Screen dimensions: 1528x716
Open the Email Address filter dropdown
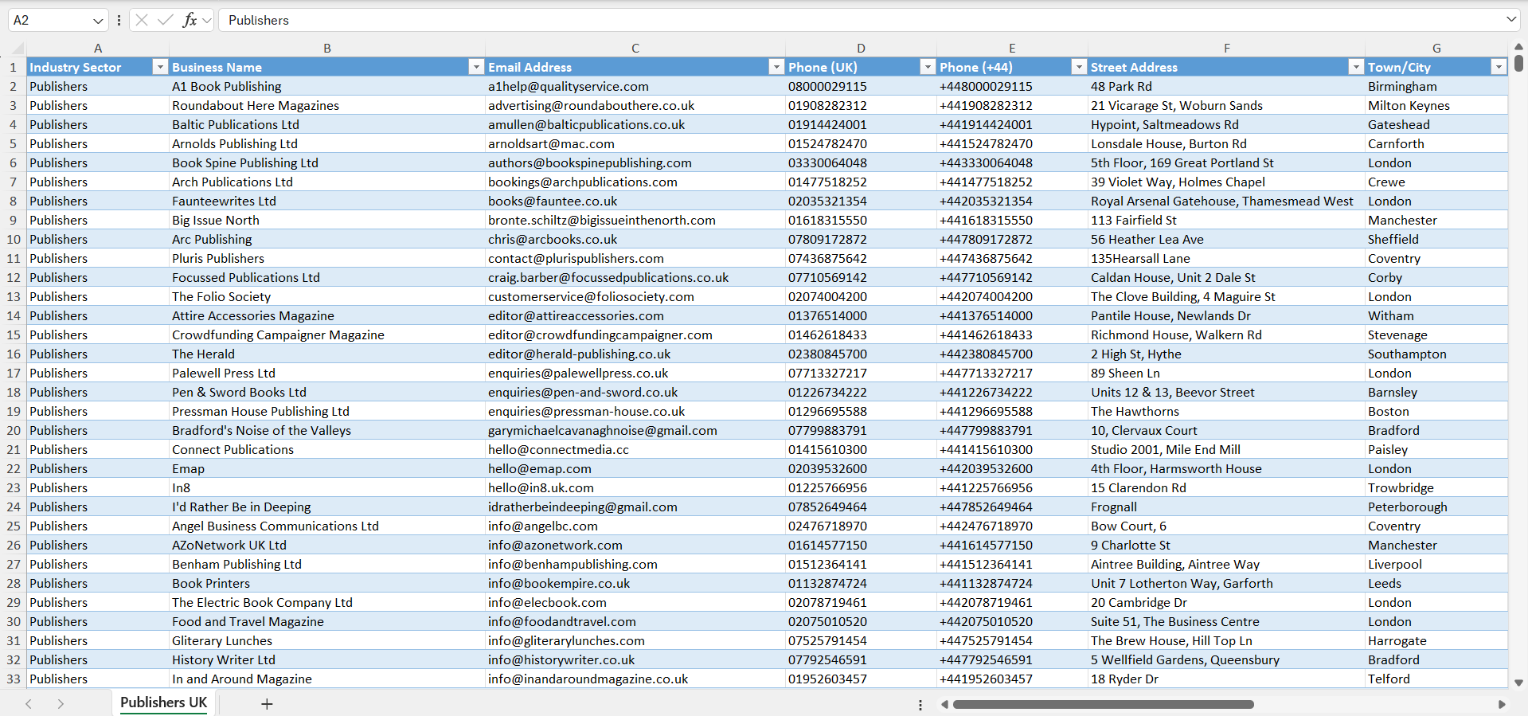click(776, 67)
